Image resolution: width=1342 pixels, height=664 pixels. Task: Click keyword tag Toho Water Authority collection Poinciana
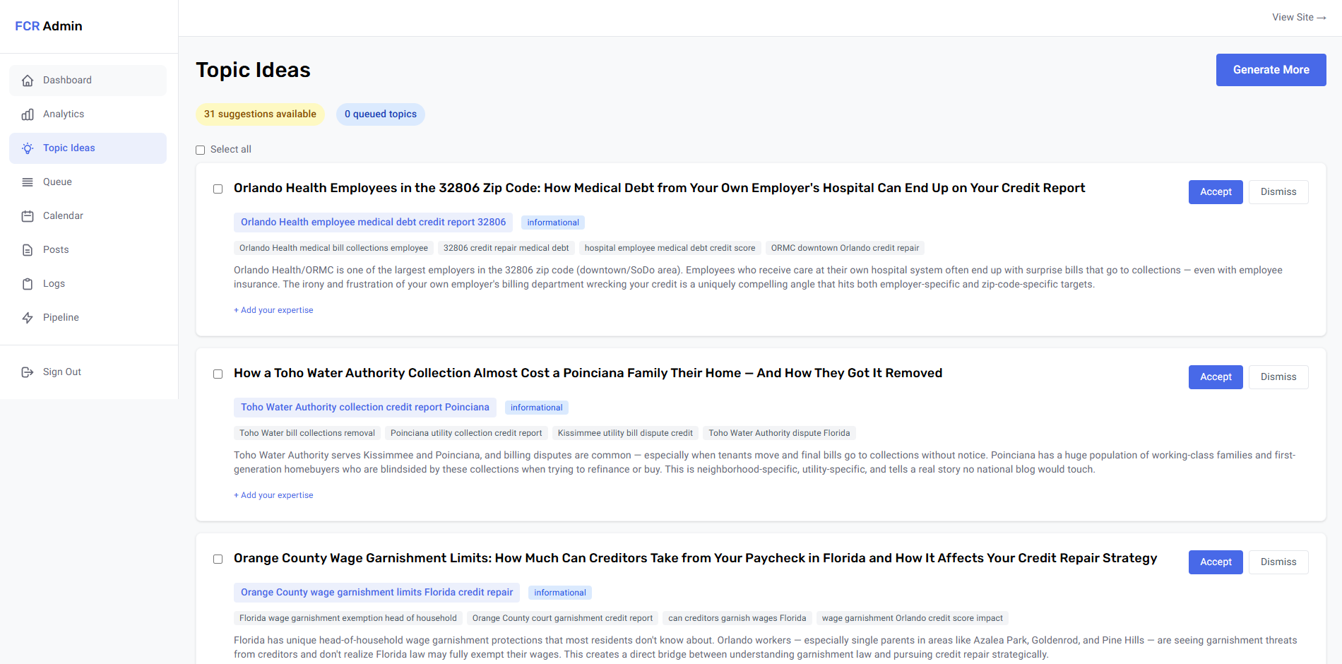tap(365, 408)
